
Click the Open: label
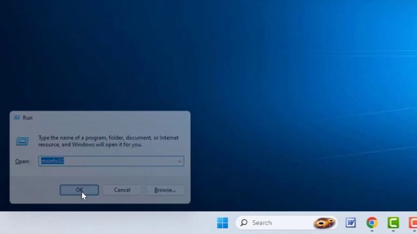point(22,161)
